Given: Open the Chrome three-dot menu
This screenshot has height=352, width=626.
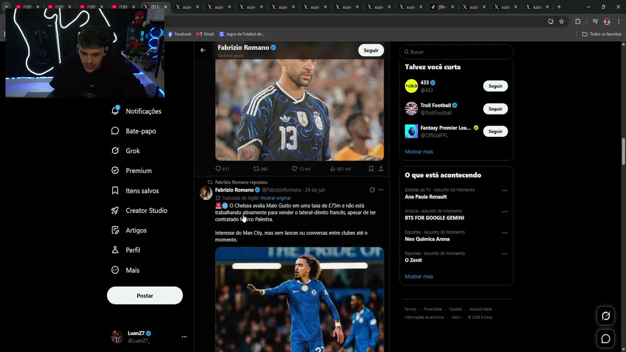Looking at the screenshot, I should click(619, 22).
